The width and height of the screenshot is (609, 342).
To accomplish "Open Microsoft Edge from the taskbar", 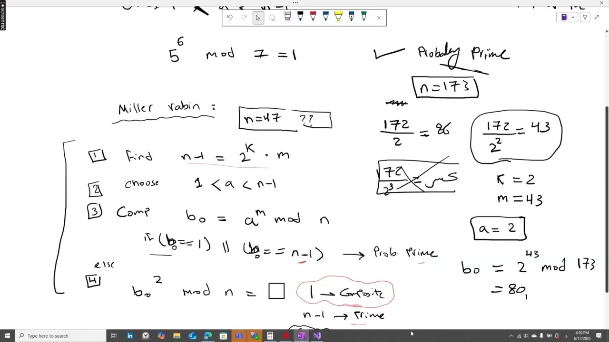I will pos(208,336).
